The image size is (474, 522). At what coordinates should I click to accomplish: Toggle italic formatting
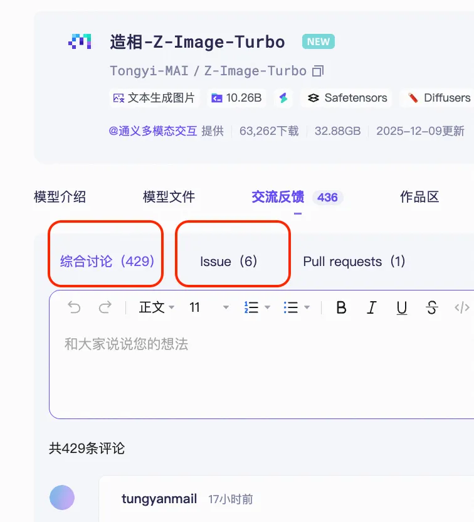pyautogui.click(x=372, y=307)
